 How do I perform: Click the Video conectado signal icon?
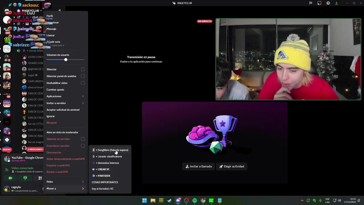click(x=7, y=170)
